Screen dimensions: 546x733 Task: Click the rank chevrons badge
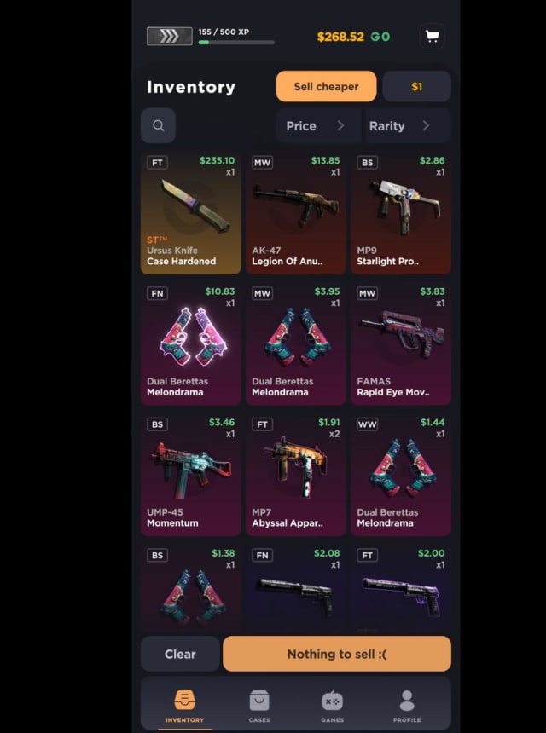coord(170,36)
